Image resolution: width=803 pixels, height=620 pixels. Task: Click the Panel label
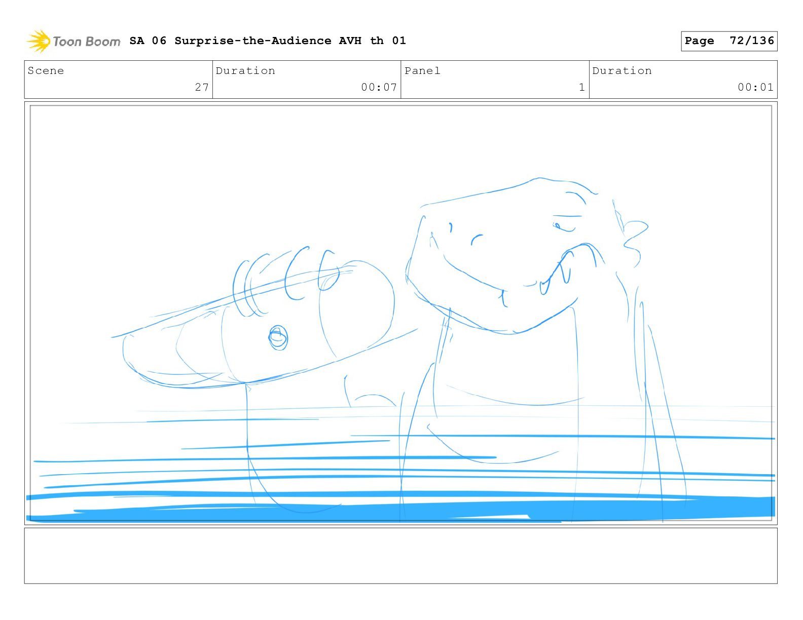[422, 71]
